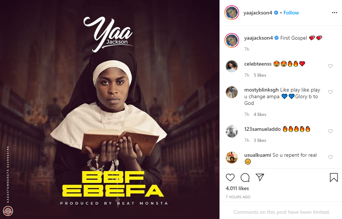View the 4,011 likes list
342x219 pixels.
coord(237,188)
